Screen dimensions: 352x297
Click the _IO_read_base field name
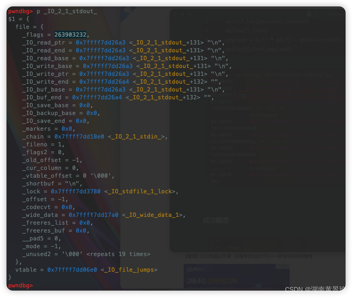pos(45,58)
